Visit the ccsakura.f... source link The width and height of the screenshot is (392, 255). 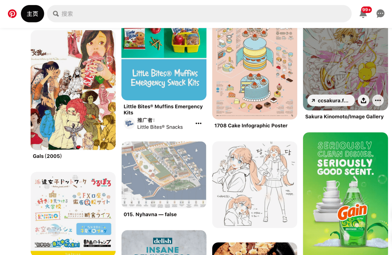(331, 101)
